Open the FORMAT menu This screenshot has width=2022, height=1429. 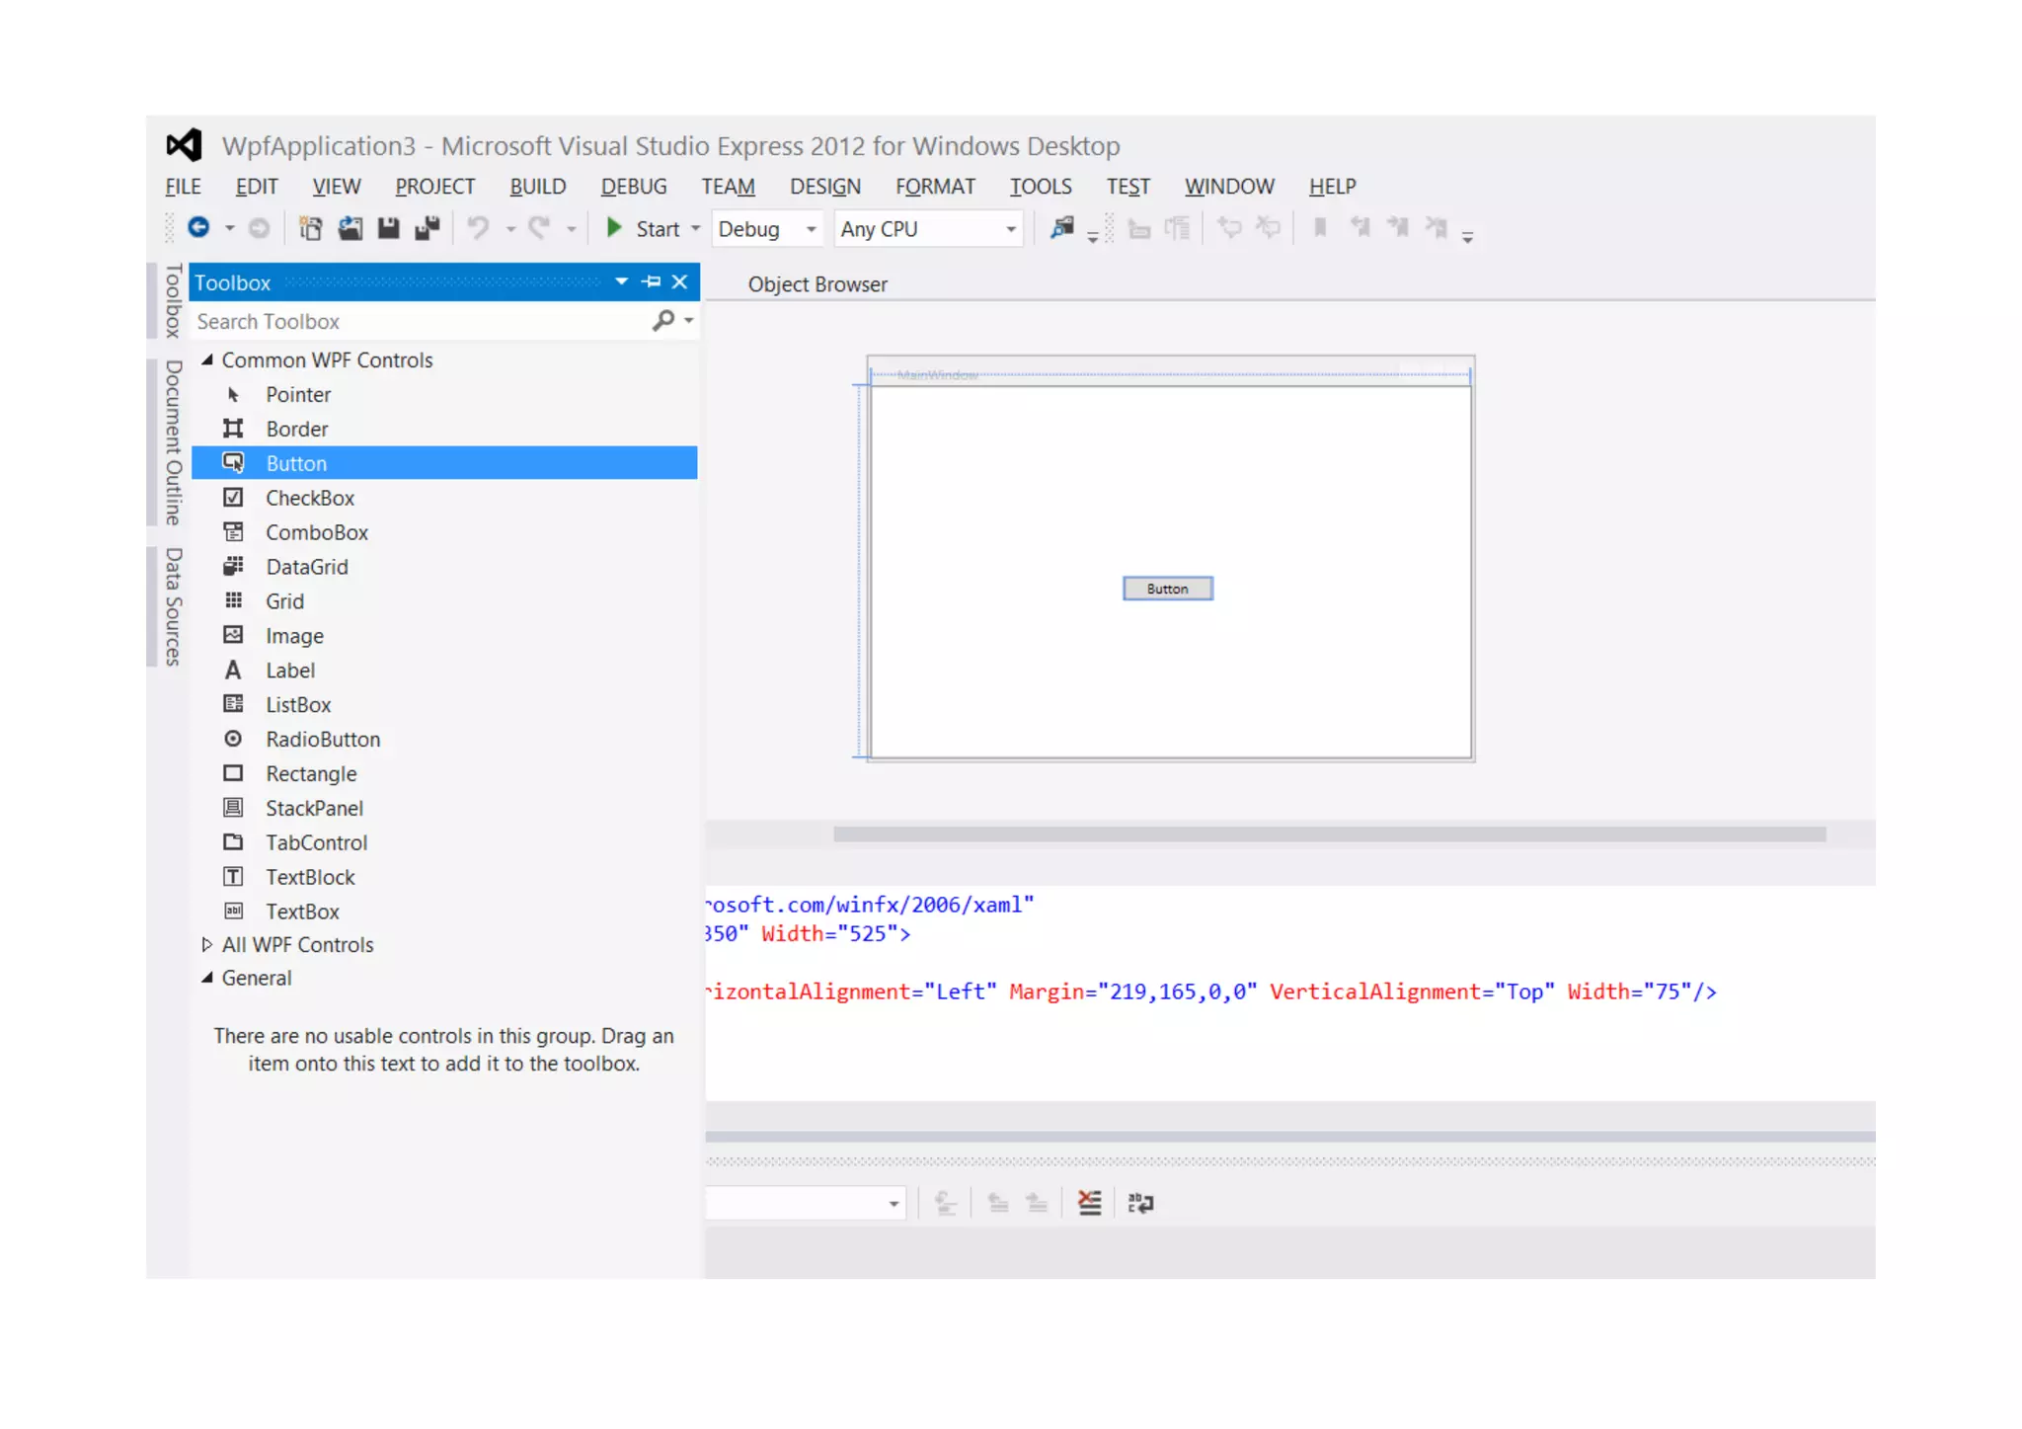tap(935, 187)
